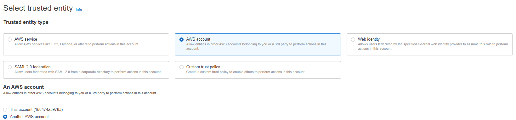Click description text under 'An AWS account' heading

(80, 93)
